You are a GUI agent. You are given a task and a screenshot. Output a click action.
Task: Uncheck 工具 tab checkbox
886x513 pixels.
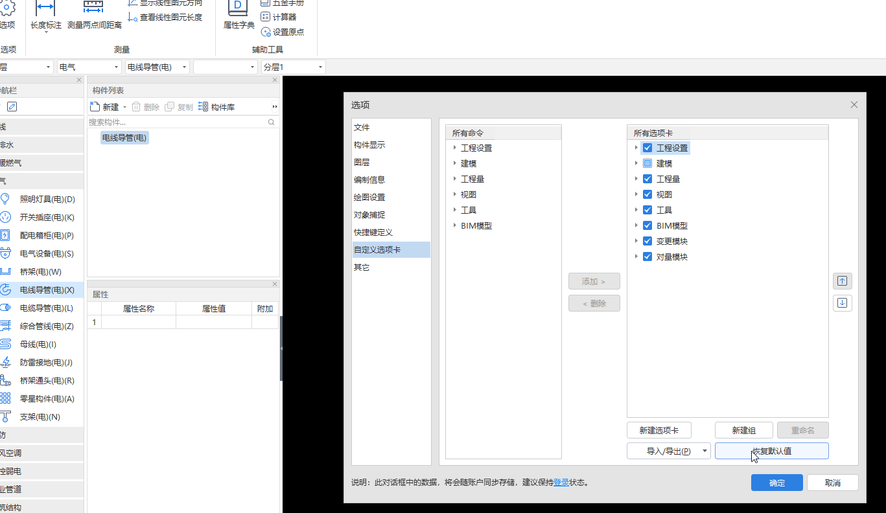coord(647,210)
